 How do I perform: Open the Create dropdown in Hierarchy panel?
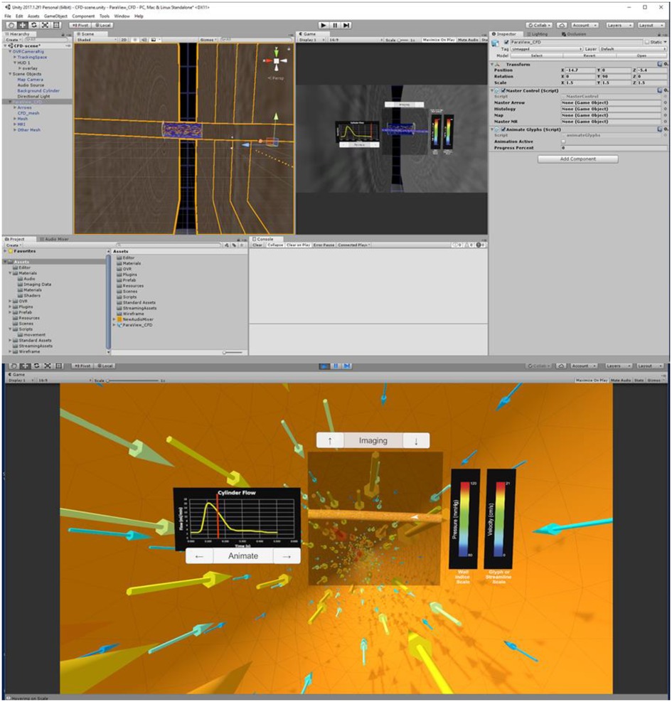pyautogui.click(x=13, y=40)
